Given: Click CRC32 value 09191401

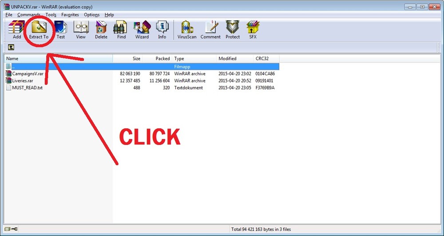Looking at the screenshot, I should click(x=264, y=81).
